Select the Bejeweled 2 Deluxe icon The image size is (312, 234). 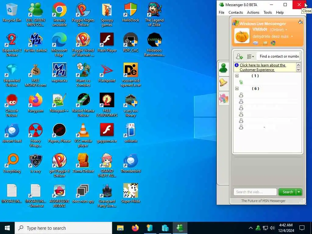12,45
